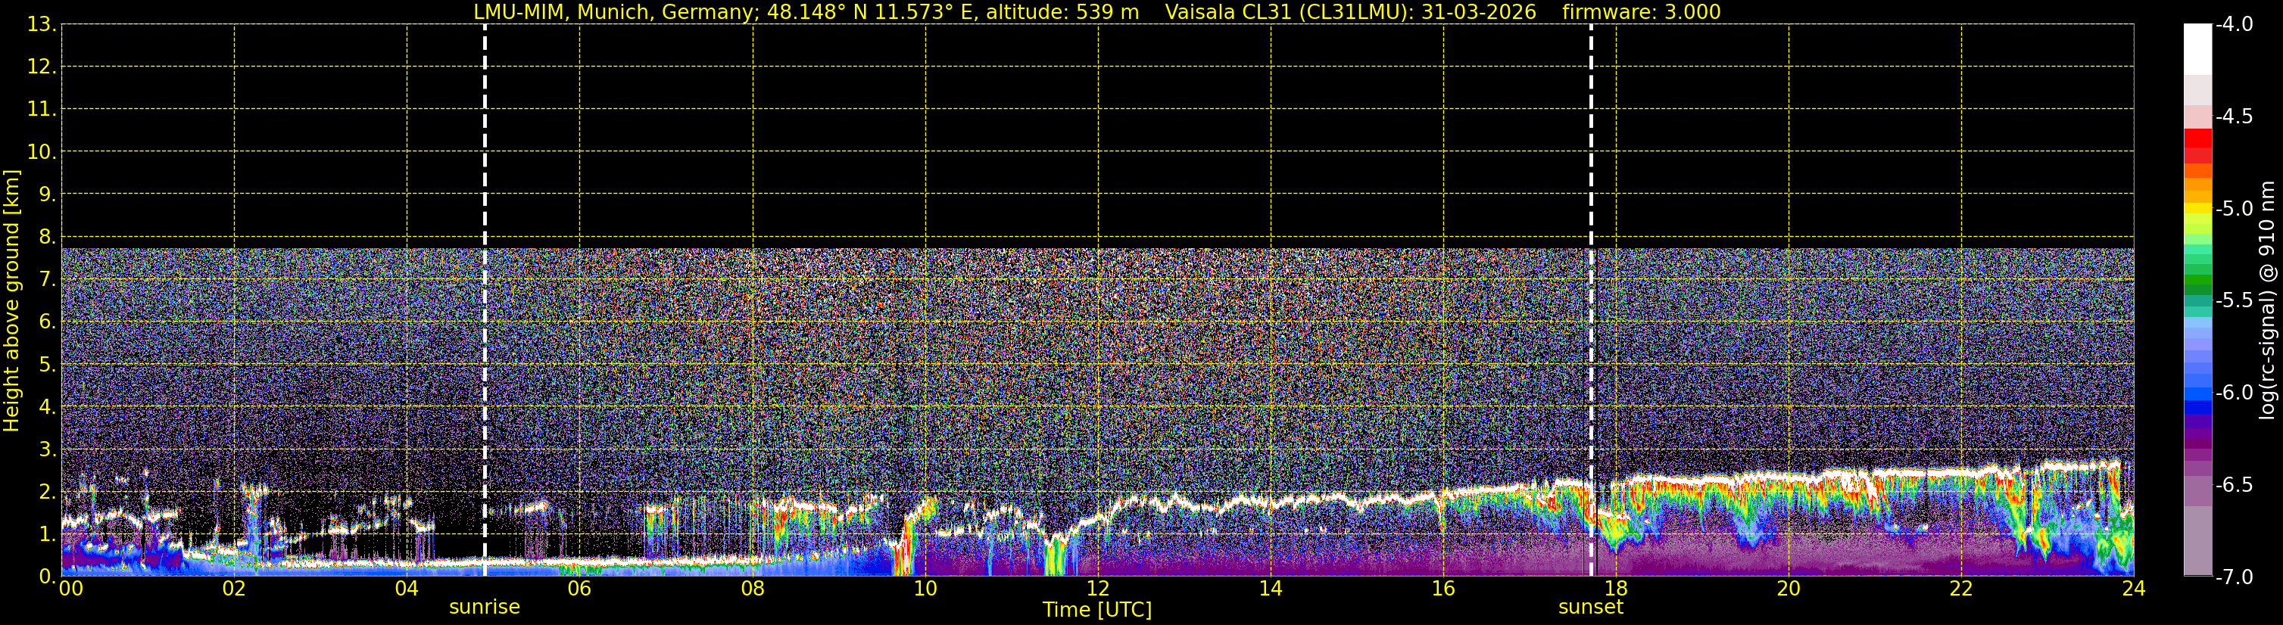Click the colorbar label 'log(rc-signal) @ 910 nm'
Image resolution: width=2283 pixels, height=625 pixels.
point(2268,300)
